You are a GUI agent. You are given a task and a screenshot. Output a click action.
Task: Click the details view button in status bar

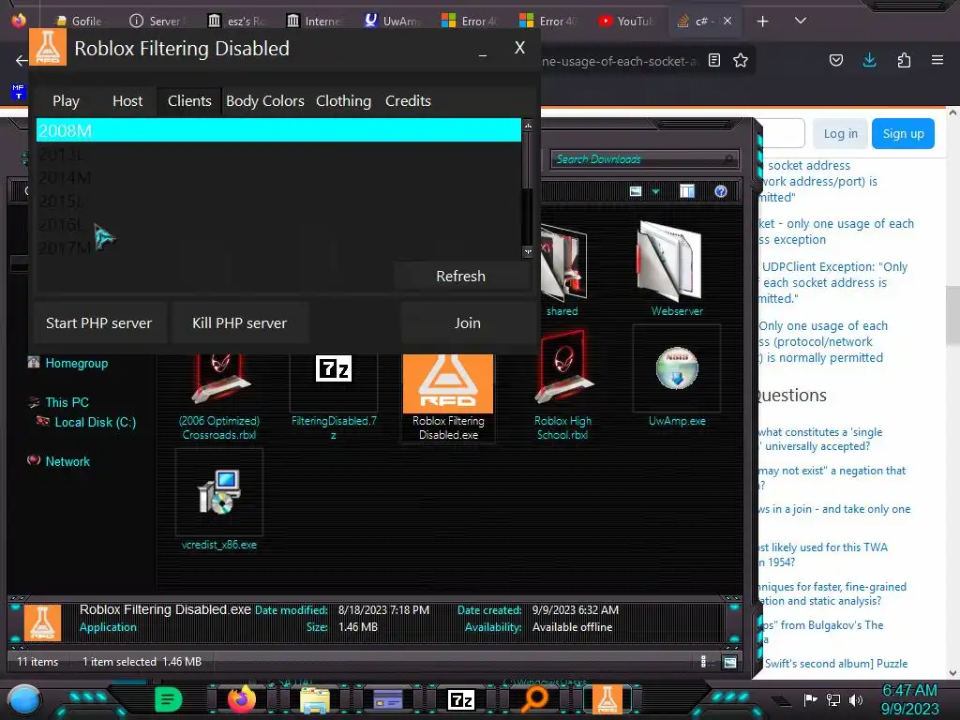tap(703, 662)
